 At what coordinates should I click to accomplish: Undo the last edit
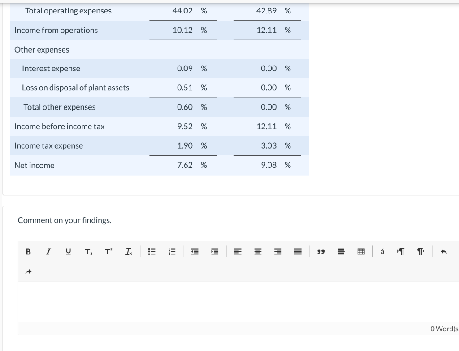(x=443, y=251)
